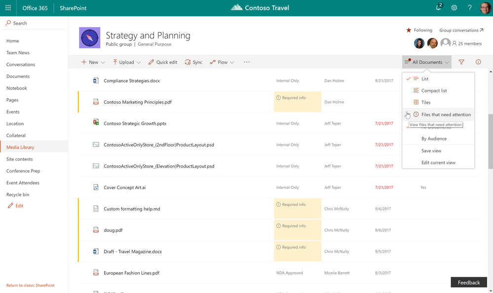Select Save view in the menu
Image resolution: width=493 pixels, height=293 pixels.
click(x=431, y=151)
